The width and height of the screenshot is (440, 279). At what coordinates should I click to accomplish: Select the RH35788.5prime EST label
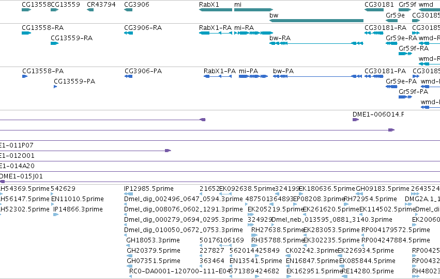[278, 240]
